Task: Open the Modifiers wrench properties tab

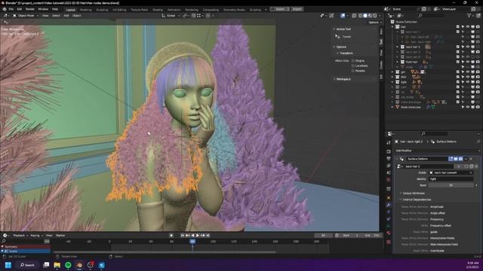Action: pyautogui.click(x=389, y=205)
